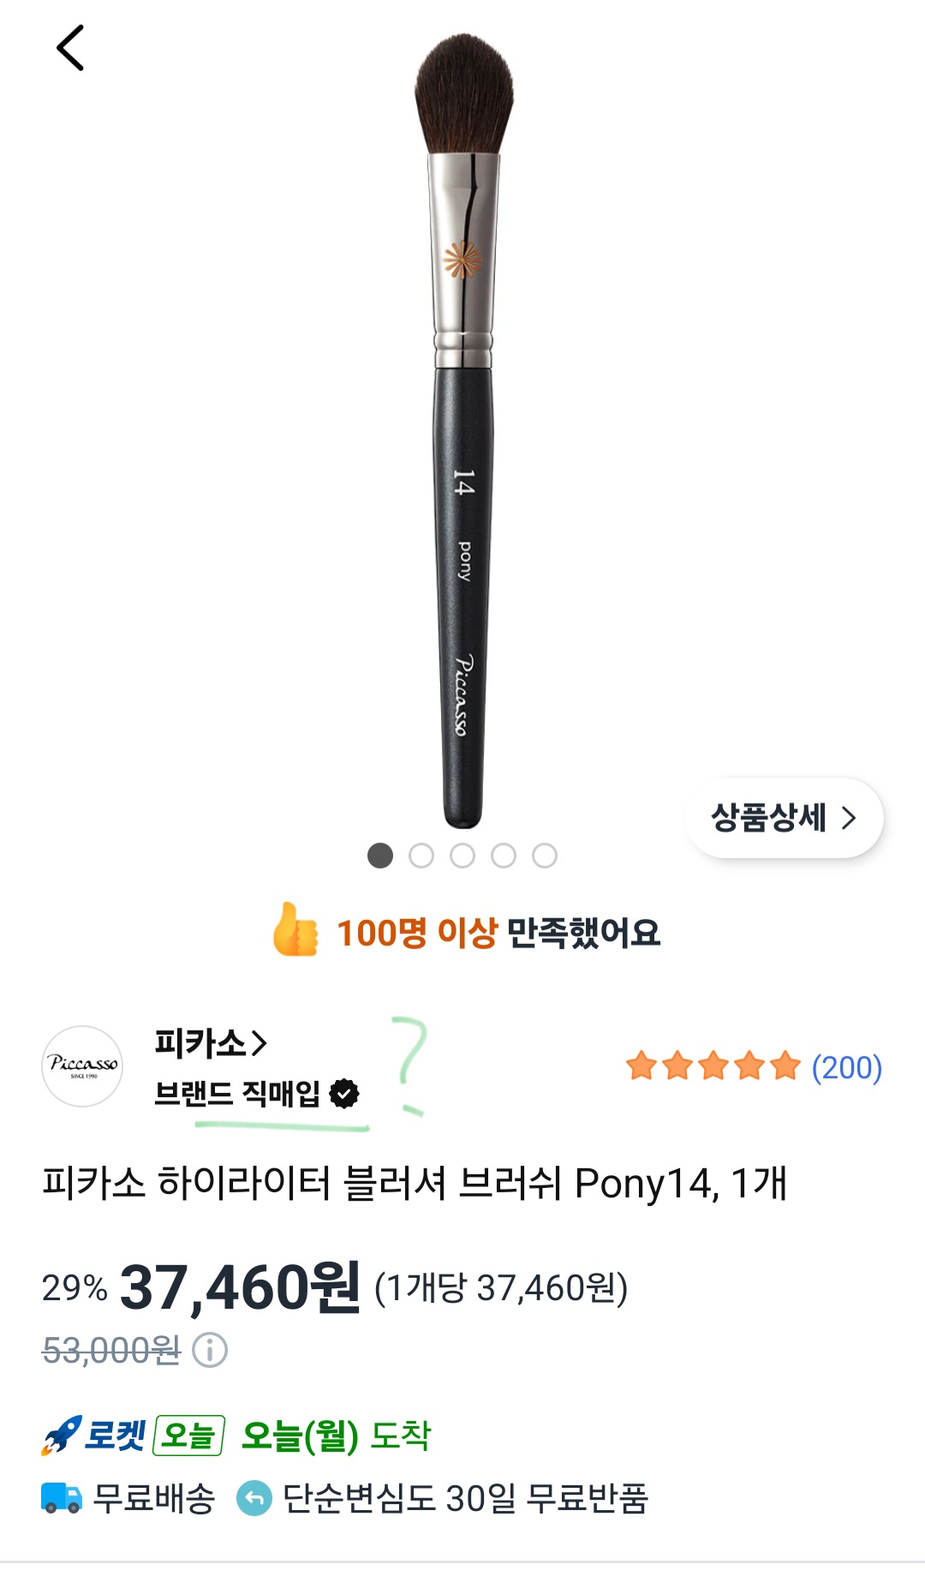This screenshot has height=1588, width=925.
Task: Select the fourth image page dot
Action: [504, 856]
